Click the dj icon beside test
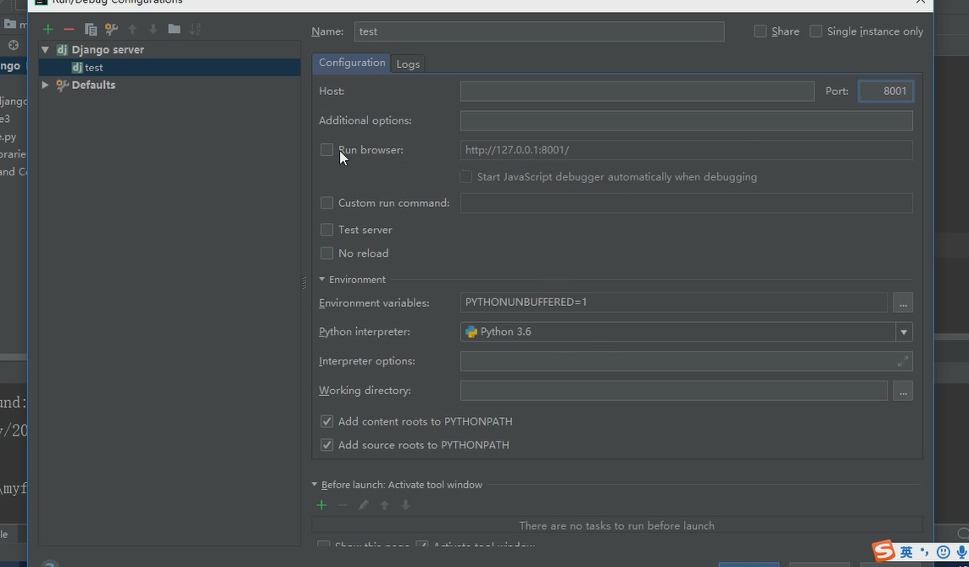Image resolution: width=969 pixels, height=567 pixels. point(76,67)
